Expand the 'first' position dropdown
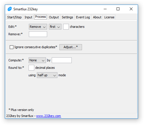 55,27
